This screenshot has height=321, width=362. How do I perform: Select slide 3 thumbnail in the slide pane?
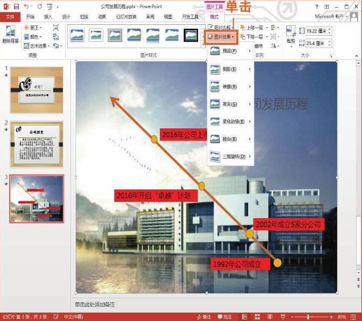pyautogui.click(x=36, y=199)
